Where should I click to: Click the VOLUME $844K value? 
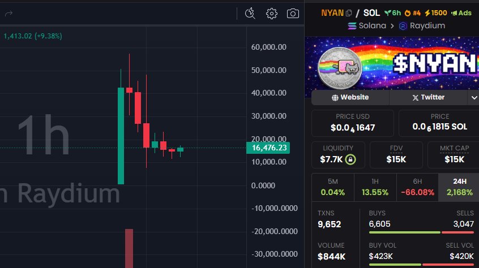click(x=331, y=257)
